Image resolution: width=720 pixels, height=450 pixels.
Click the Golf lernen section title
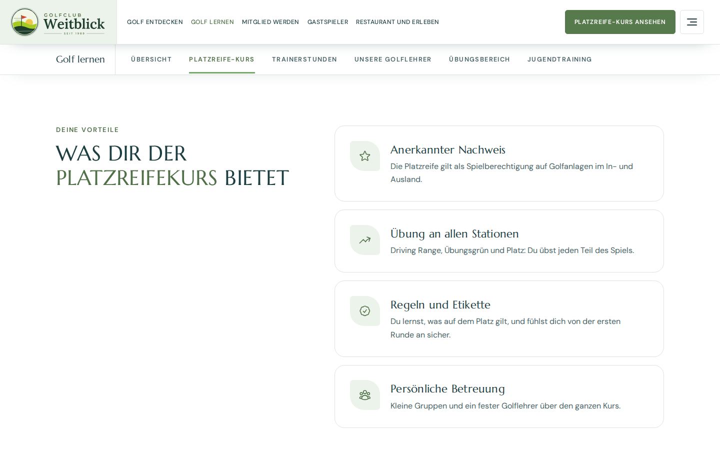pyautogui.click(x=80, y=59)
